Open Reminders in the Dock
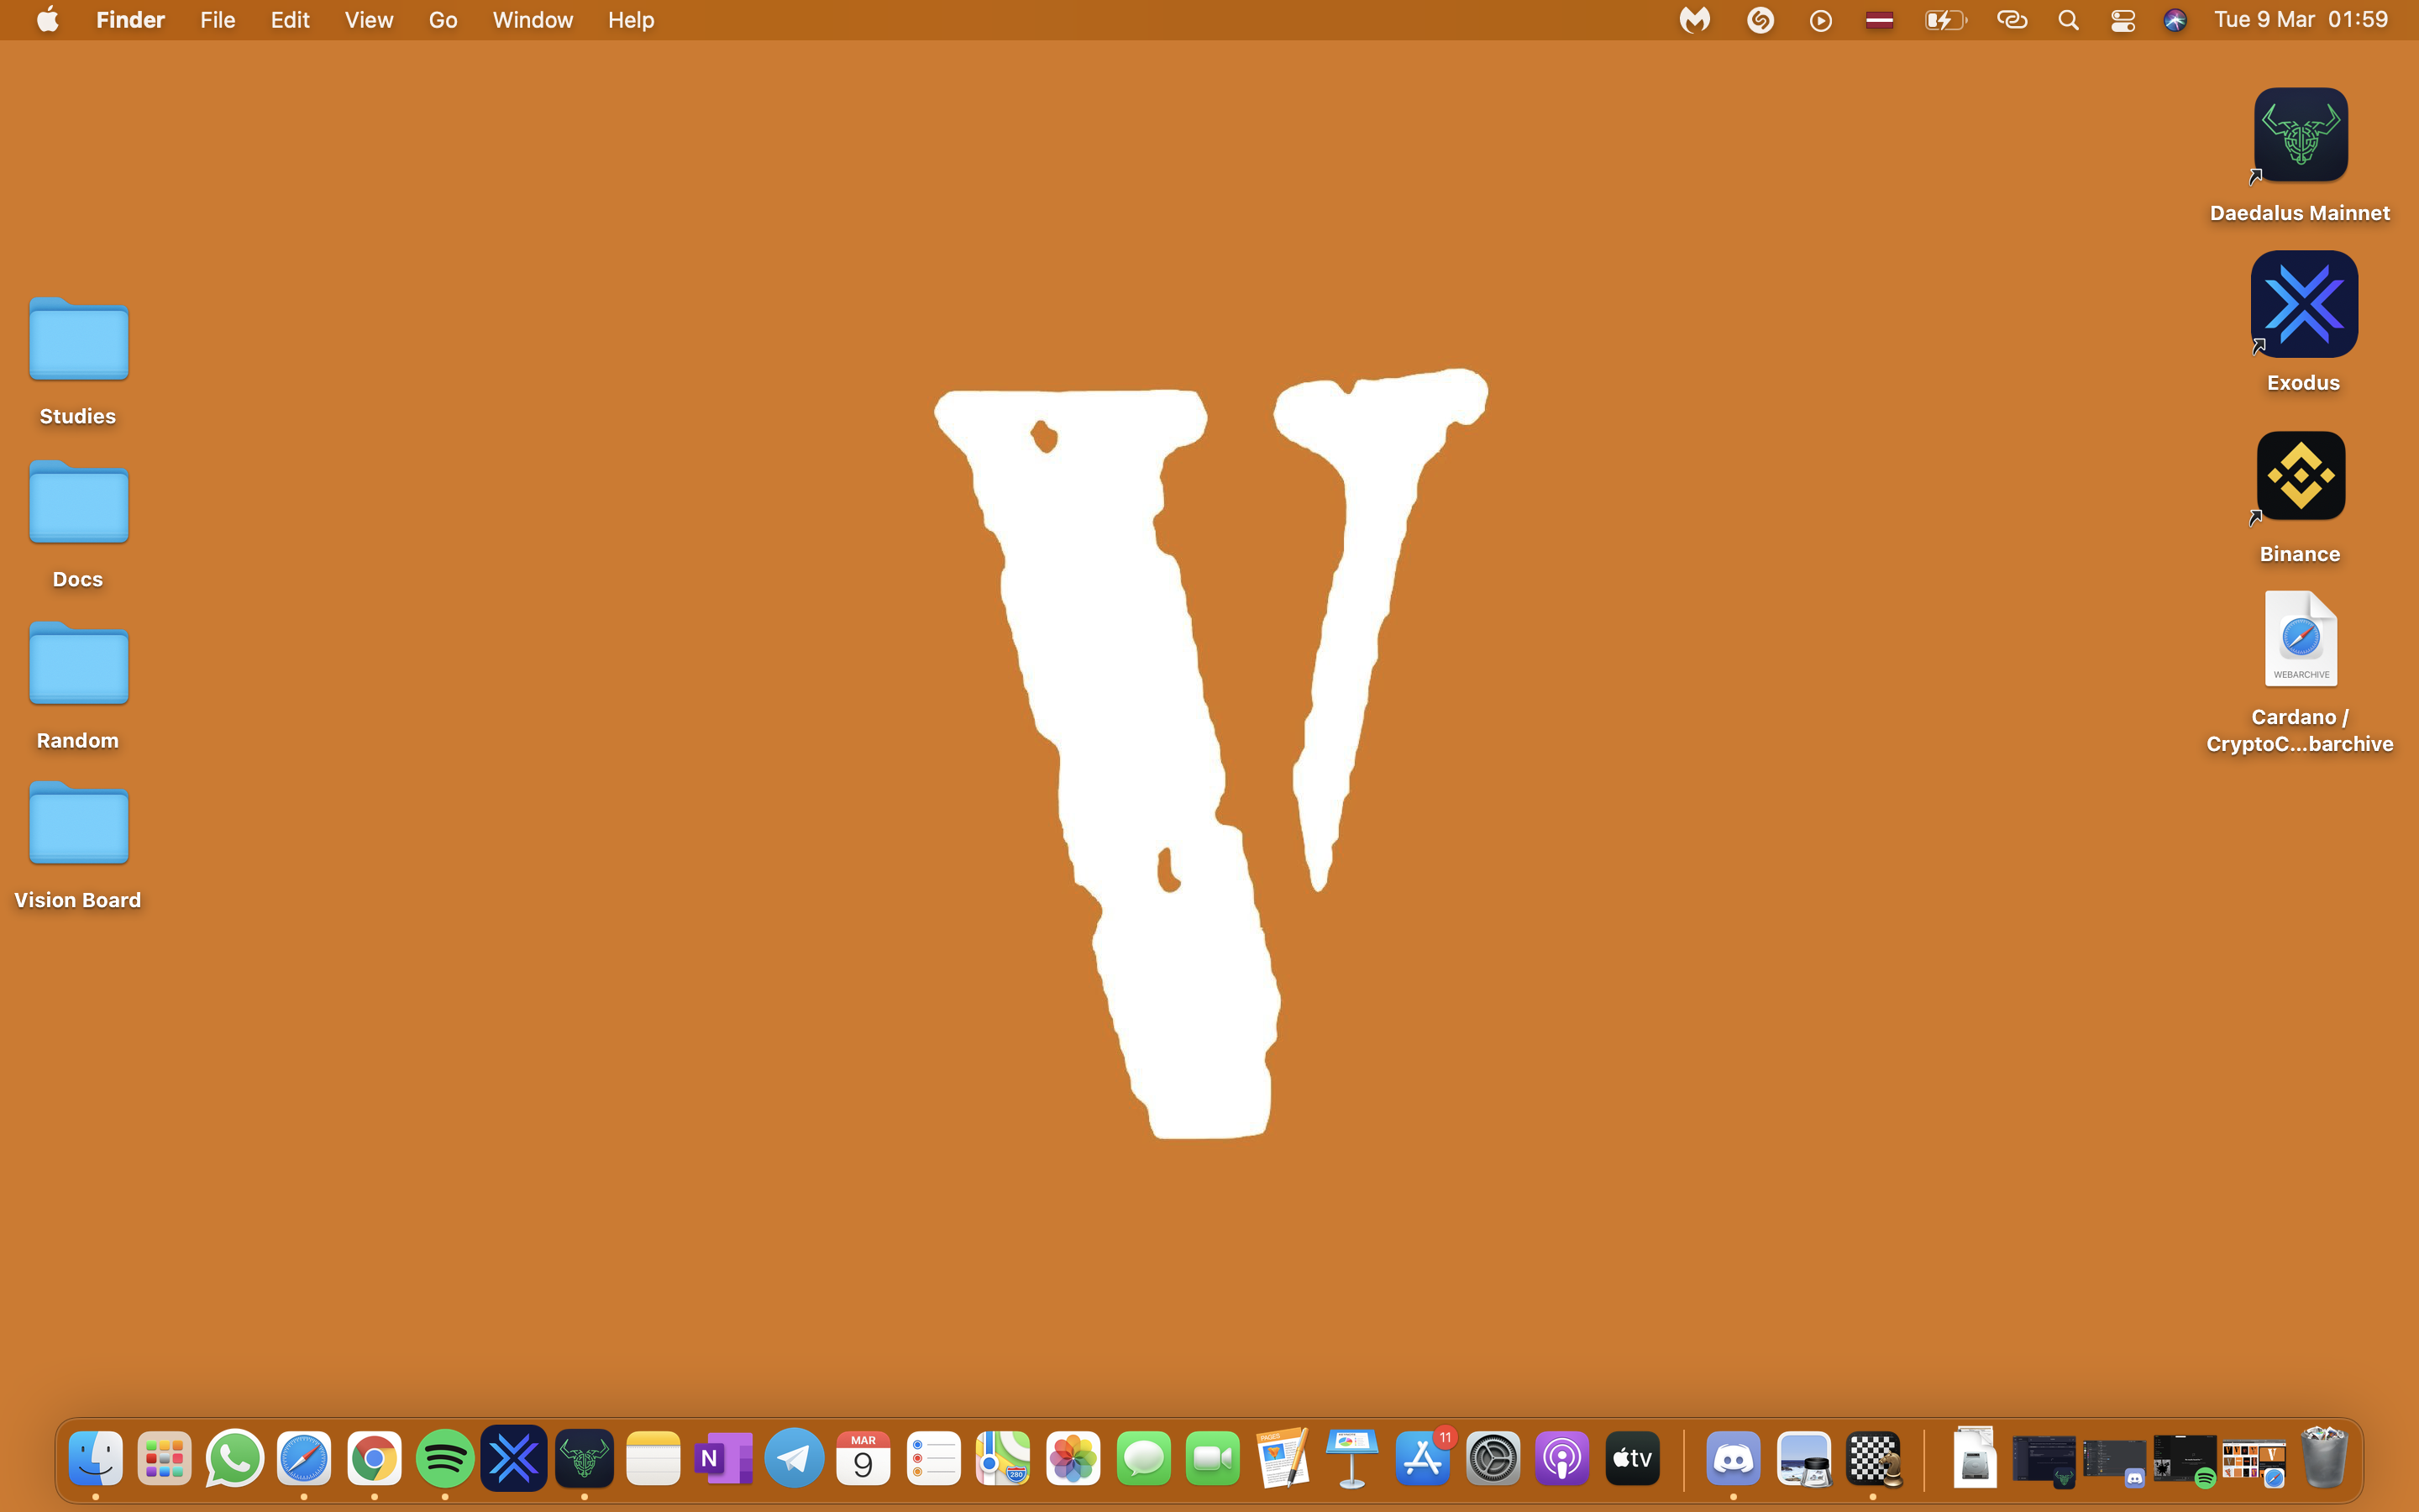This screenshot has width=2419, height=1512. point(934,1459)
